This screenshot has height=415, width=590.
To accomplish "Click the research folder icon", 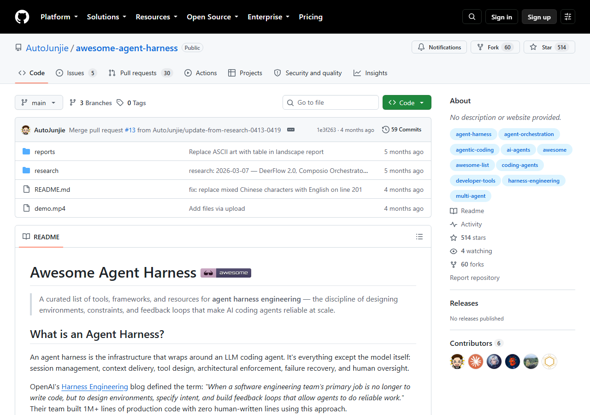I will [26, 171].
